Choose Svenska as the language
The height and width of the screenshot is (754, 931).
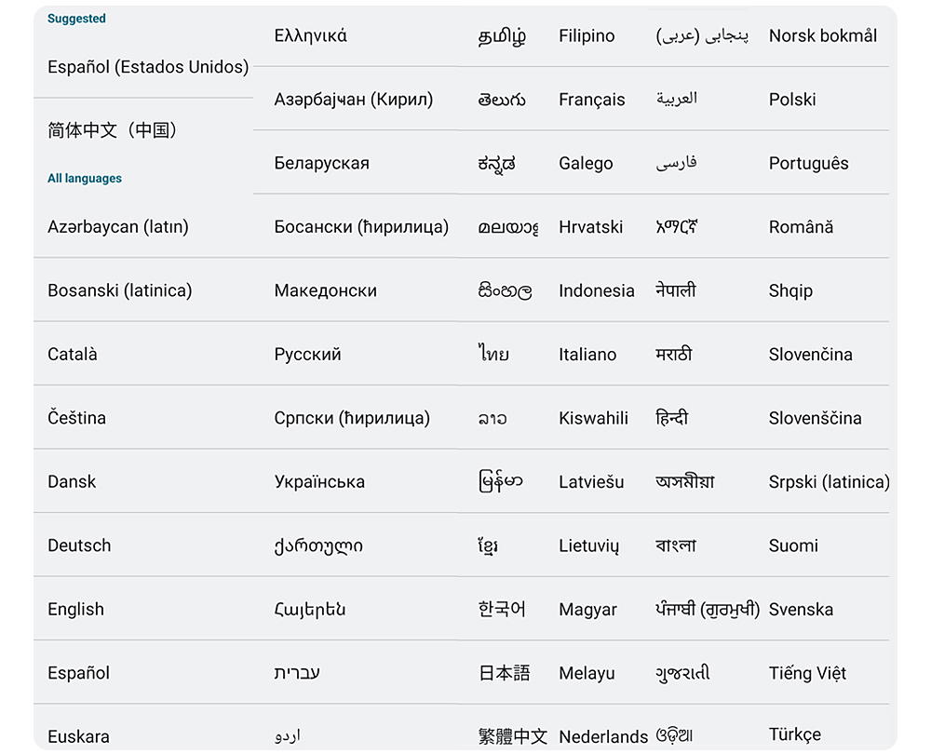click(x=801, y=610)
